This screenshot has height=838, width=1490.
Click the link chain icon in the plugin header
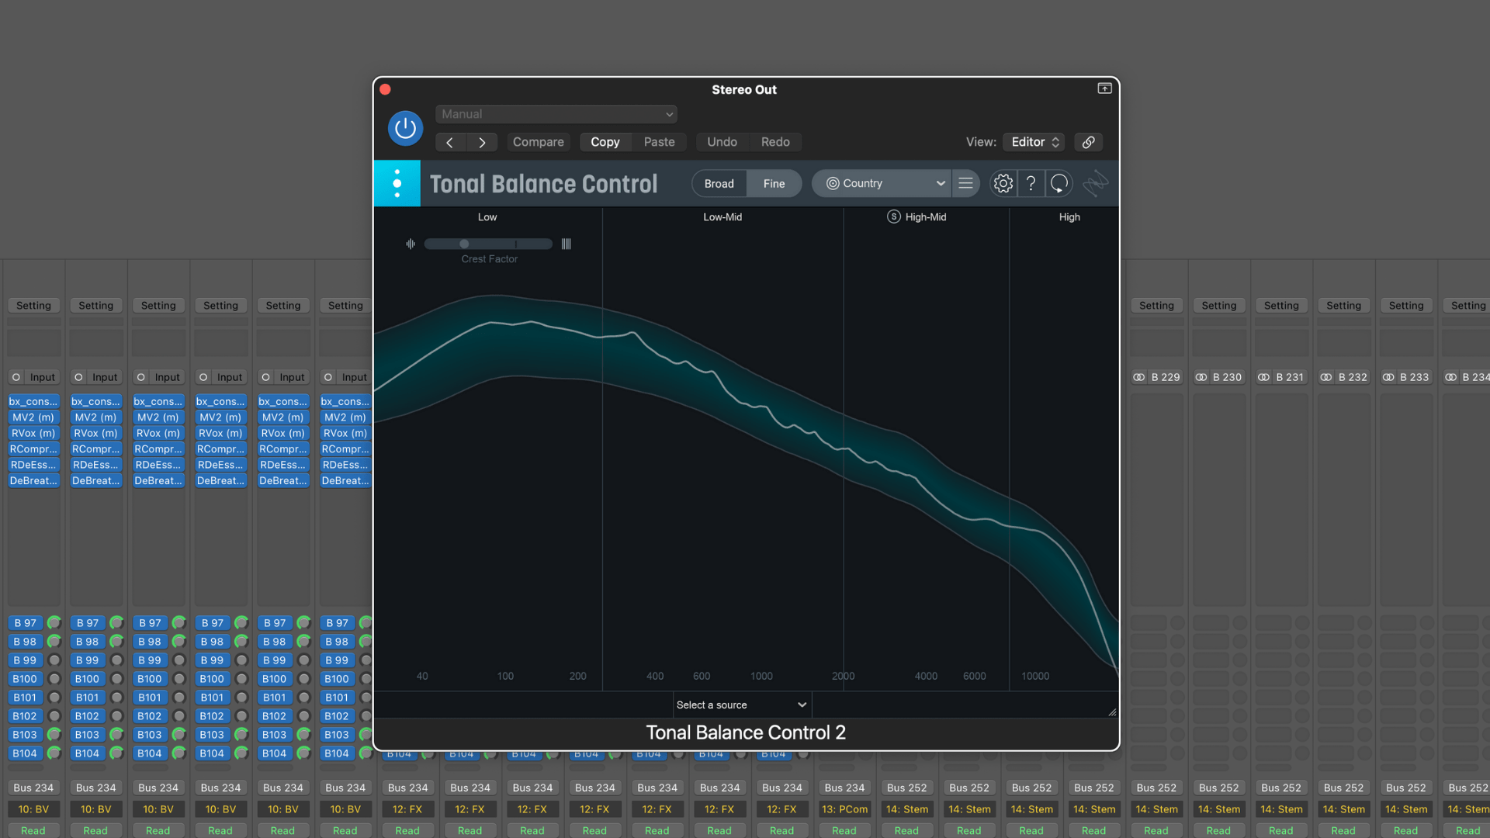tap(1089, 142)
